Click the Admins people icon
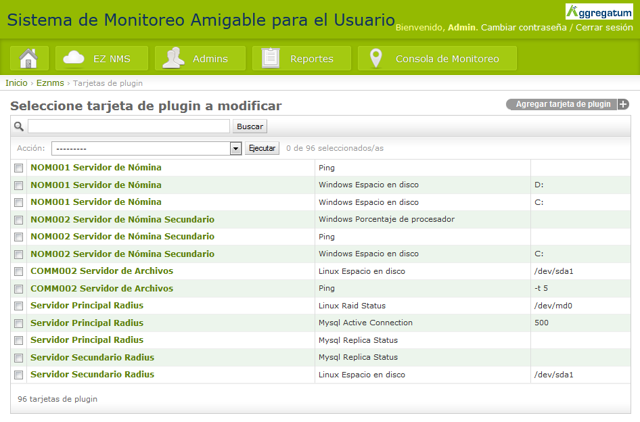The image size is (640, 422). pyautogui.click(x=174, y=59)
